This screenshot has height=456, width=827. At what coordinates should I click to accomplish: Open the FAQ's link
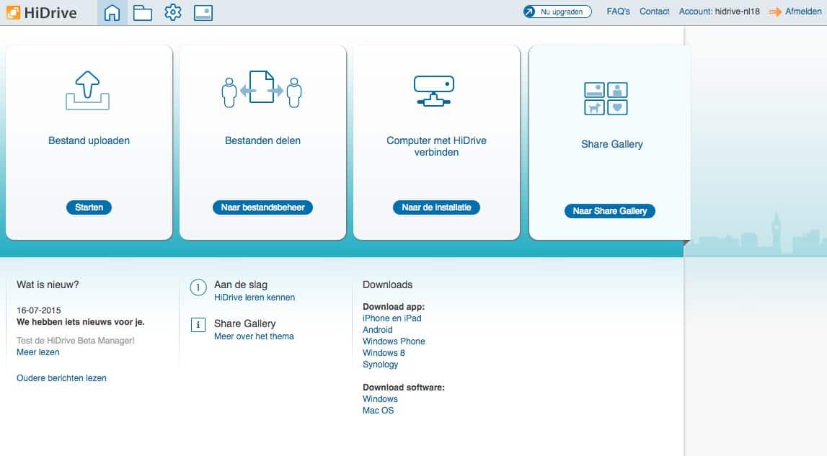tap(618, 11)
